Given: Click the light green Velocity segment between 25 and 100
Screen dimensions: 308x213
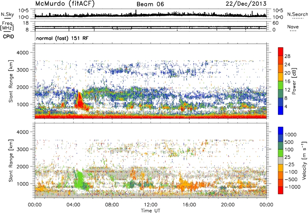Looking at the screenshot, I should (x=281, y=153).
